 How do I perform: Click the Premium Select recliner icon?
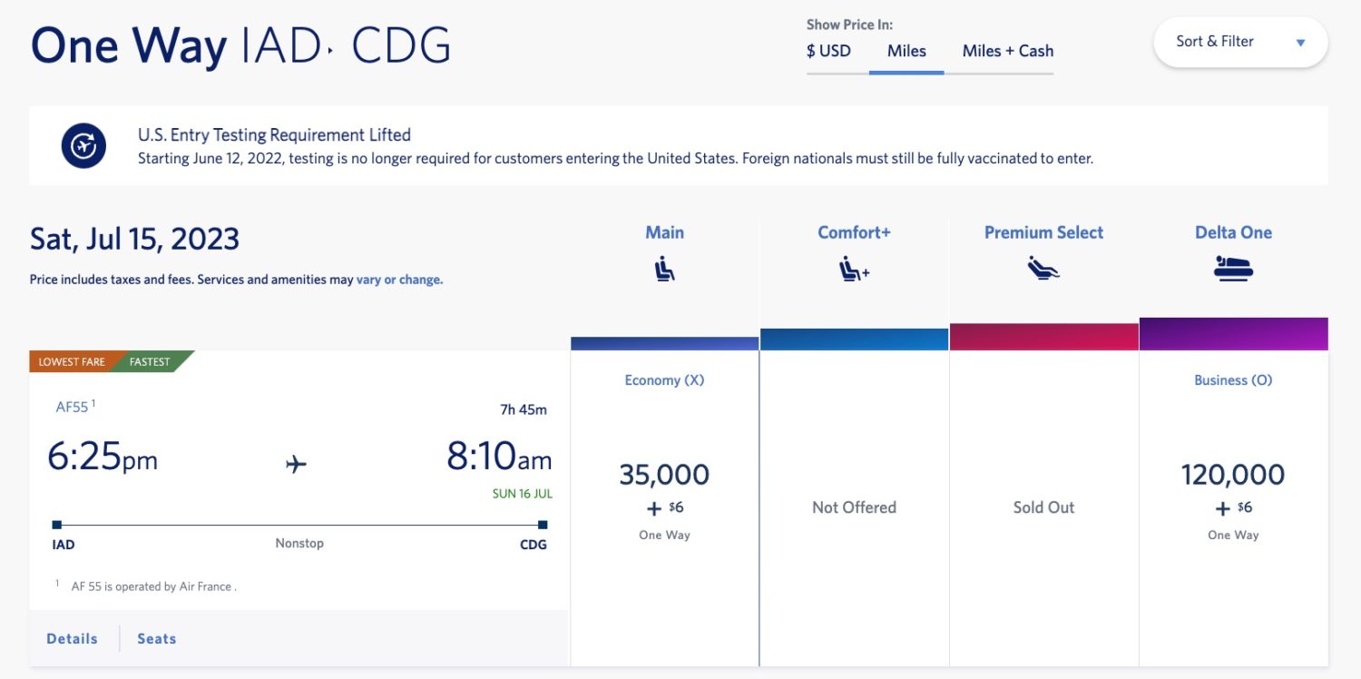[x=1043, y=268]
